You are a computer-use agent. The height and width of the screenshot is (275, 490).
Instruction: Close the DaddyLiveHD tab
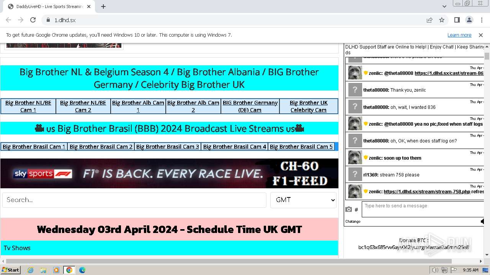(x=89, y=6)
